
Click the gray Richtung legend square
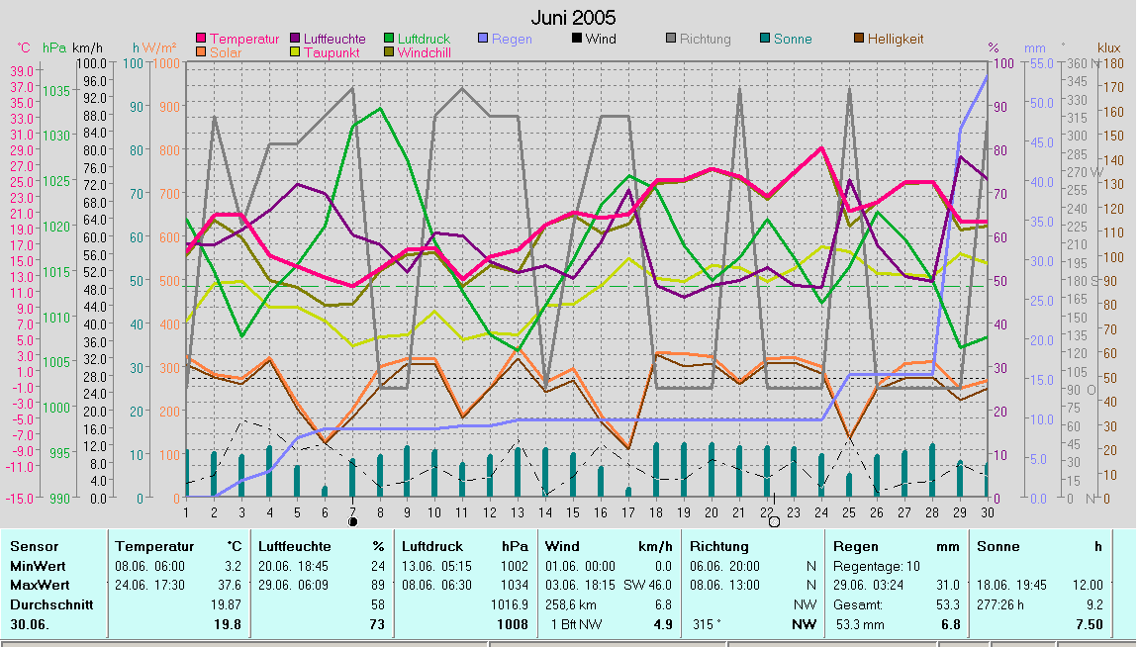pyautogui.click(x=670, y=40)
